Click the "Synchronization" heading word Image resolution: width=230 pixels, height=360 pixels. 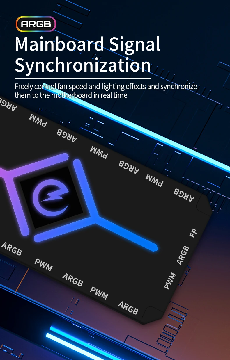83,65
